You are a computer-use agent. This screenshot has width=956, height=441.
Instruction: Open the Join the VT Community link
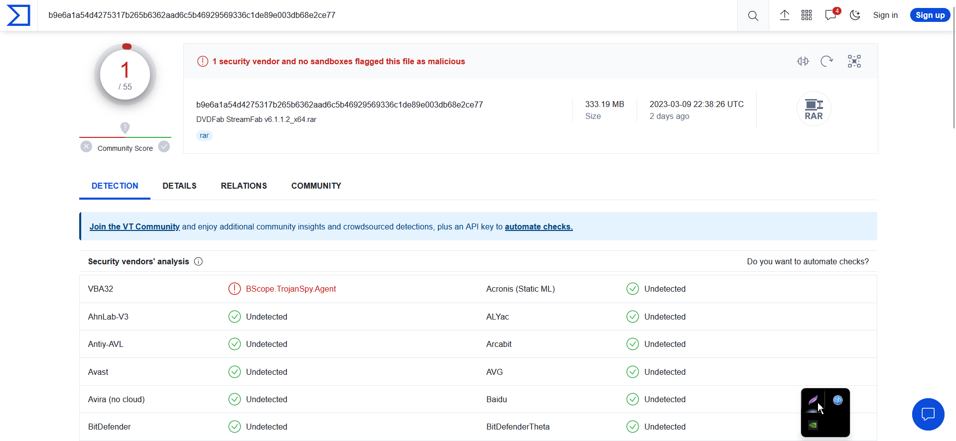point(135,226)
